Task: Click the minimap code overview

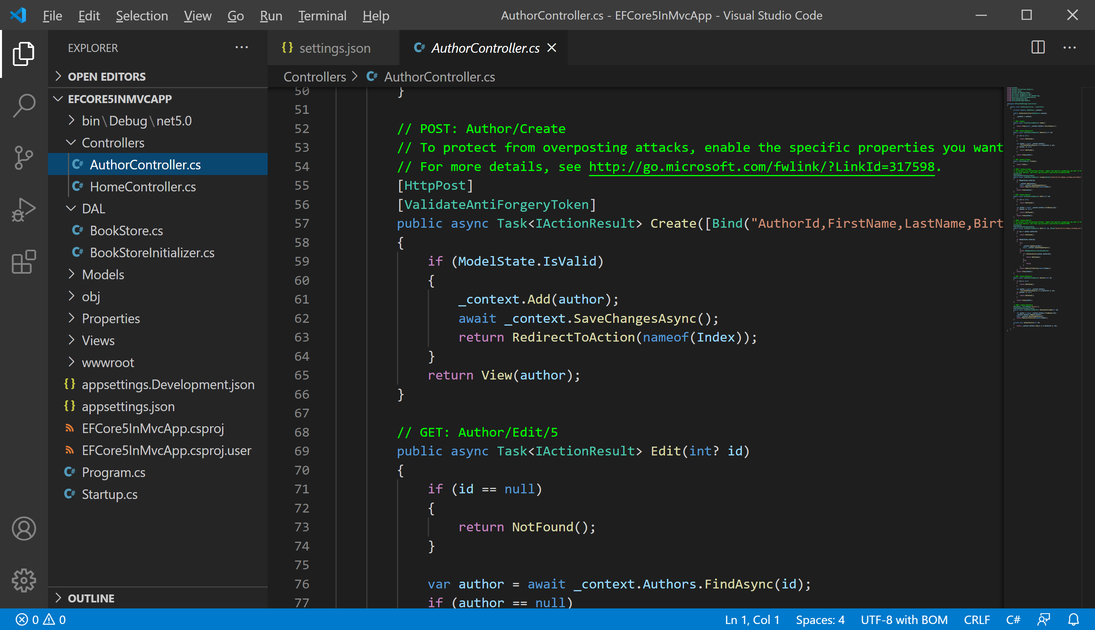Action: pyautogui.click(x=1043, y=208)
